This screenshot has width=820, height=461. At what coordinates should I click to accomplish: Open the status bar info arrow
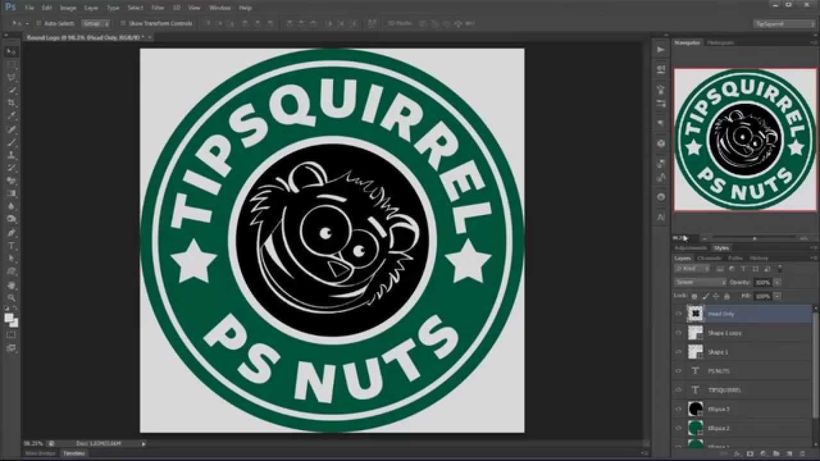click(x=143, y=443)
